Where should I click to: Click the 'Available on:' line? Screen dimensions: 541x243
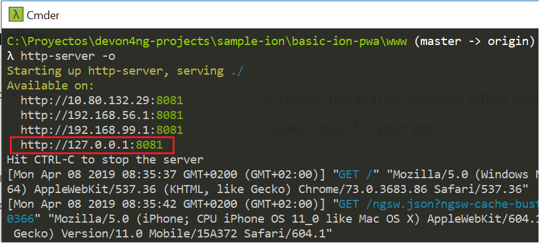point(50,86)
